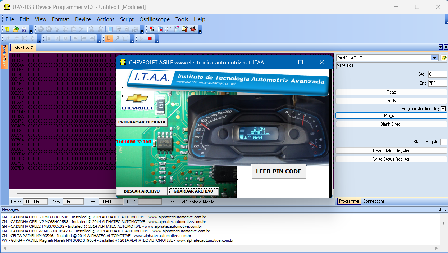448x253 pixels.
Task: Click the Undo toolbar icon
Action: pyautogui.click(x=41, y=29)
